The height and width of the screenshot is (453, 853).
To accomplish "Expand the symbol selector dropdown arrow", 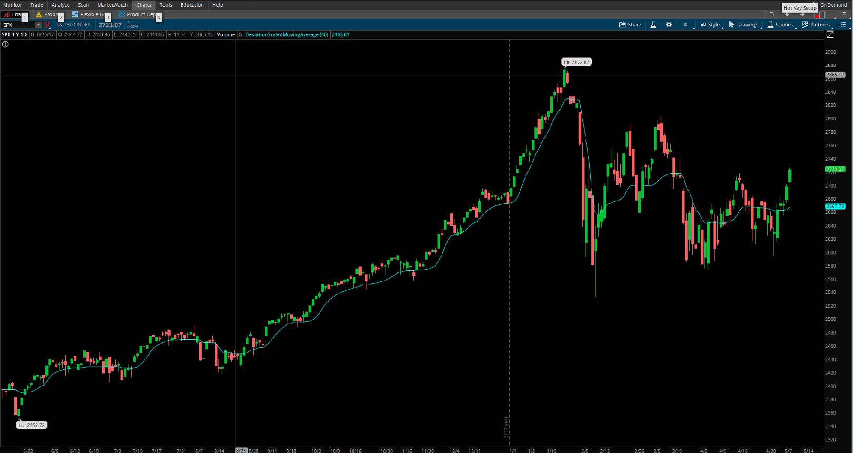I will [38, 25].
